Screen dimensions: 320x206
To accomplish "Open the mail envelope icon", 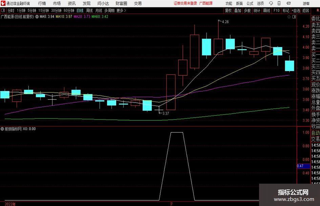I will (x=289, y=3).
